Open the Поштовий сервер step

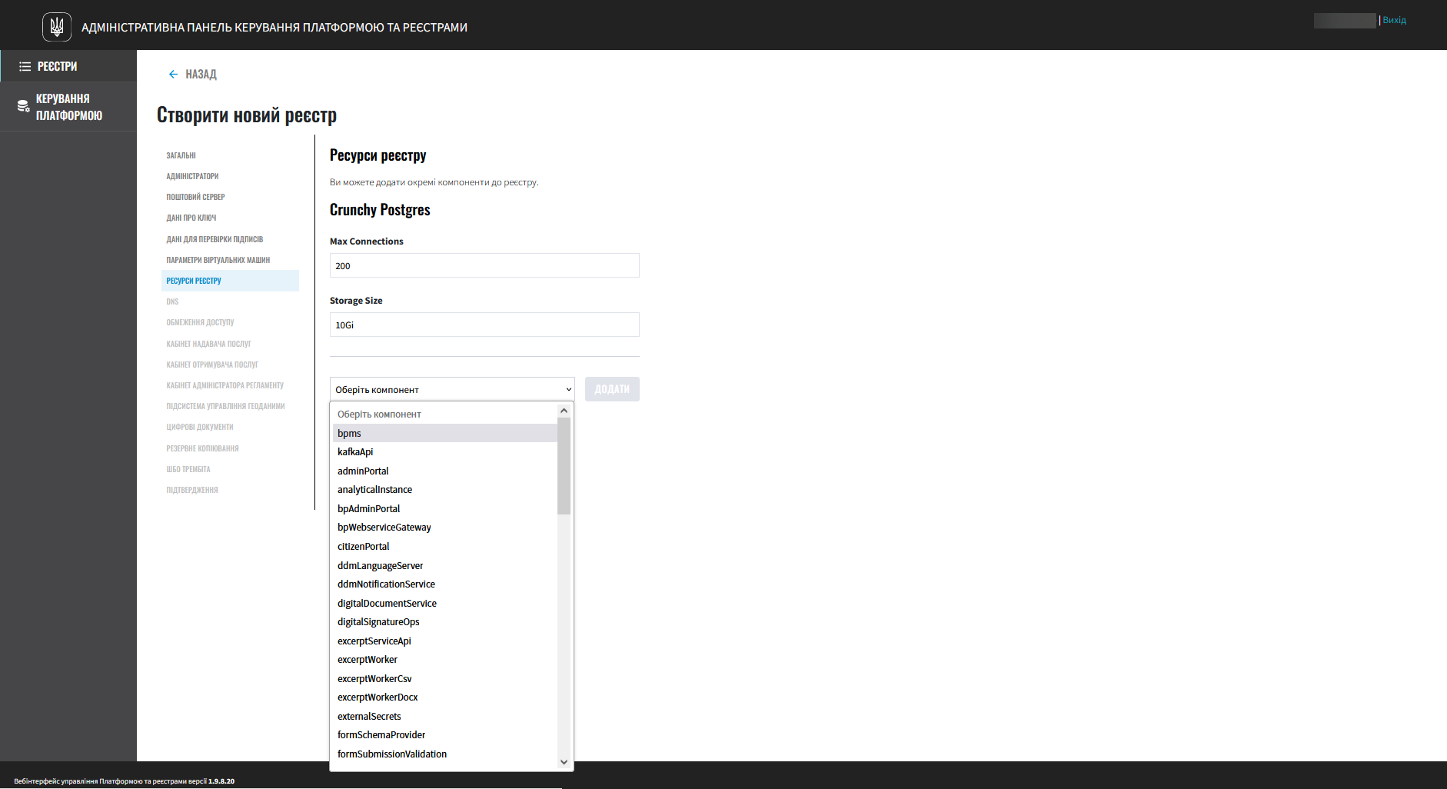click(195, 197)
